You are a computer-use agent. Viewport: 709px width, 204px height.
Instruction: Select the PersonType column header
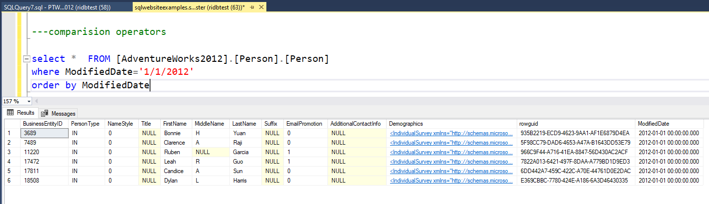[87, 123]
